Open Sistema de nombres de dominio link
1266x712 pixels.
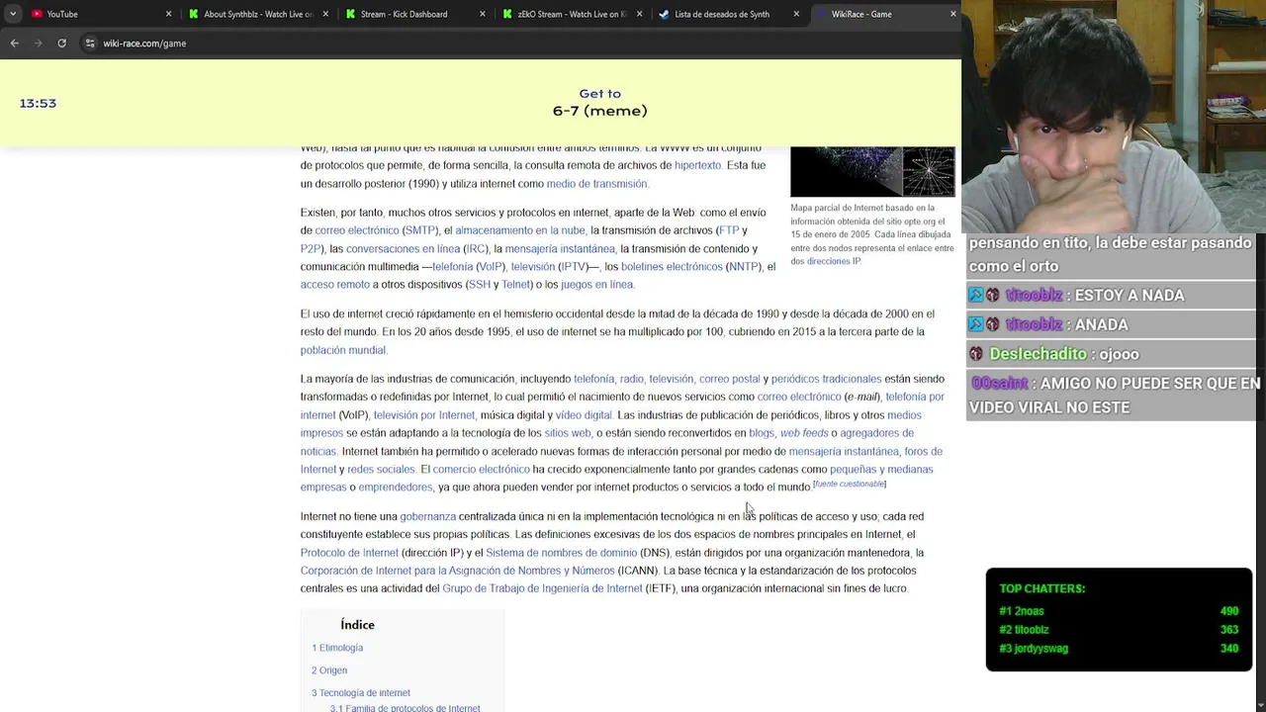tap(561, 553)
